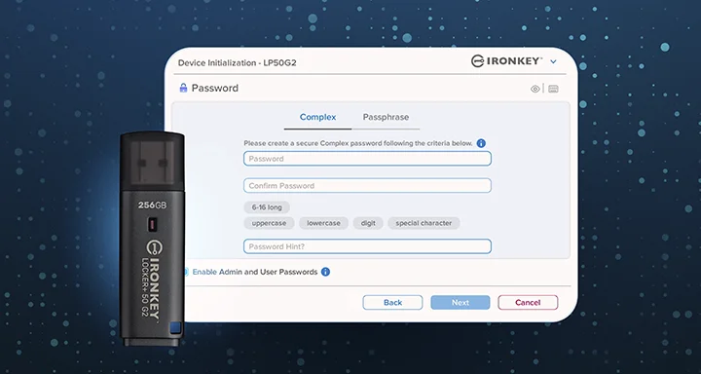Click the Next button
Viewport: 701px width, 374px height.
[460, 303]
